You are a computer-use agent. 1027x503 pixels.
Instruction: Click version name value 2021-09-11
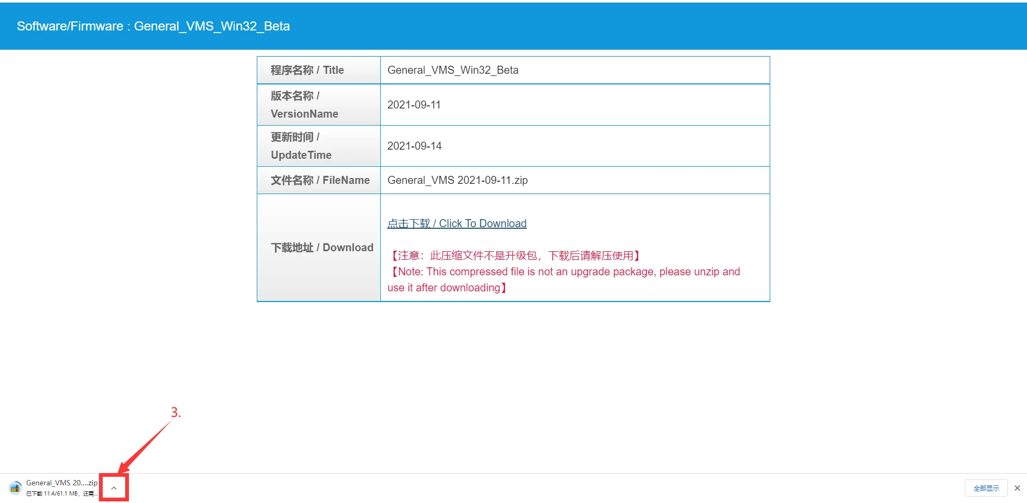click(x=414, y=105)
